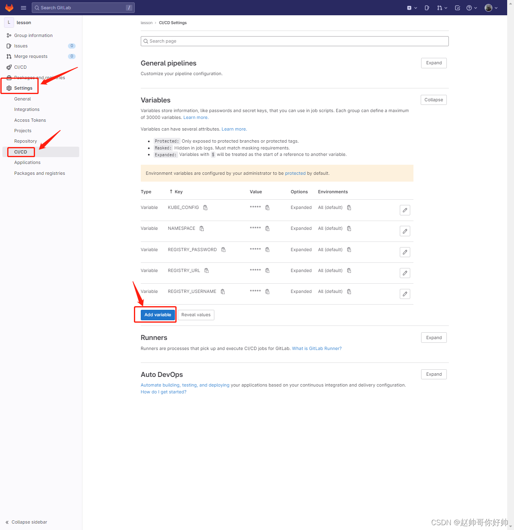The height and width of the screenshot is (530, 514).
Task: Open Merge requests in sidebar
Action: pyautogui.click(x=31, y=56)
